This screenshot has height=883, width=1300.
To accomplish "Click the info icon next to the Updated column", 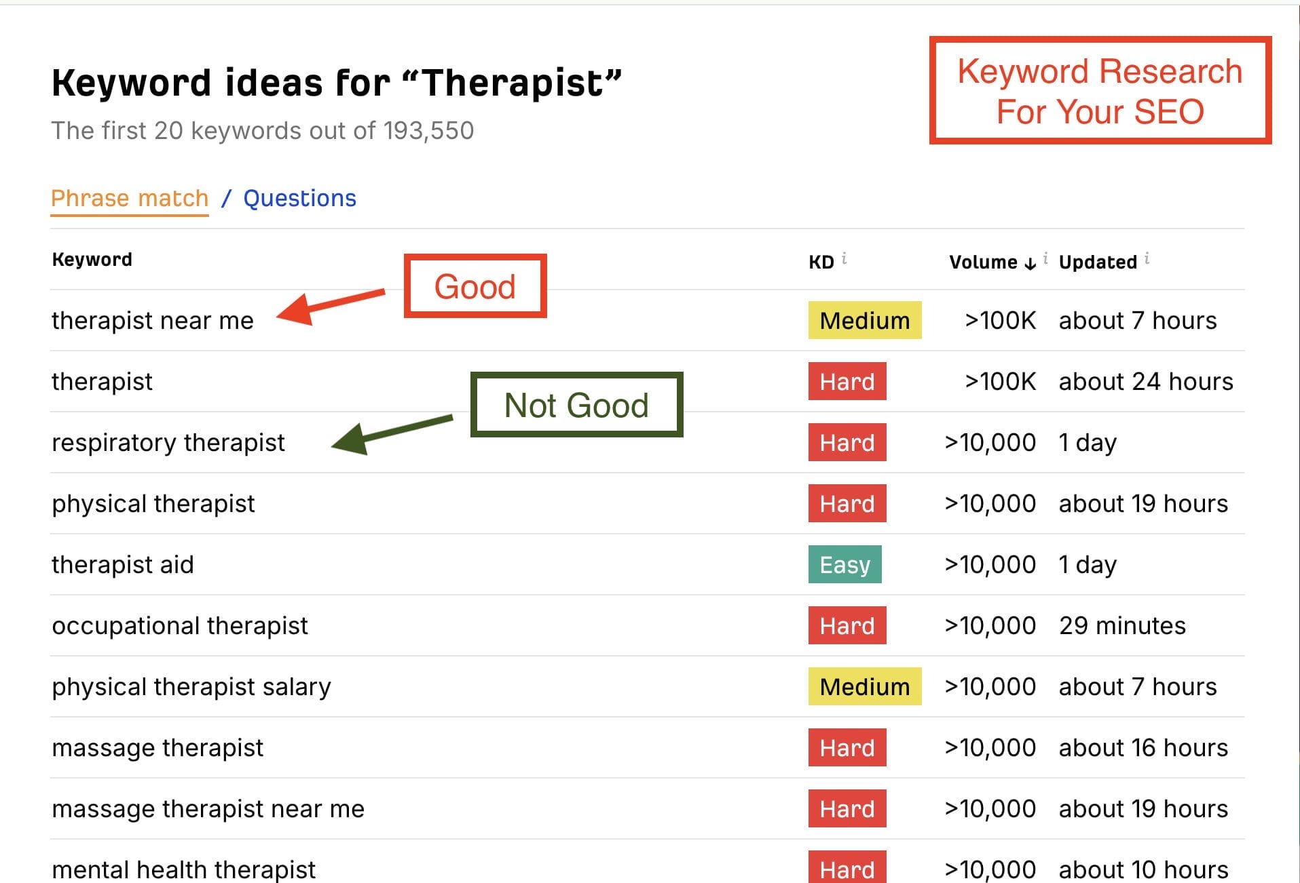I will pyautogui.click(x=1146, y=257).
